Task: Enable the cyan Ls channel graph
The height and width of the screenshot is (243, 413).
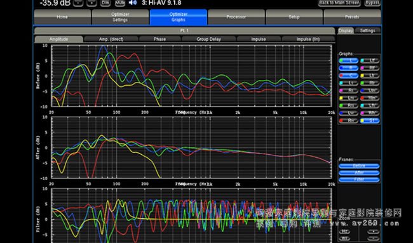Action: pyautogui.click(x=348, y=83)
